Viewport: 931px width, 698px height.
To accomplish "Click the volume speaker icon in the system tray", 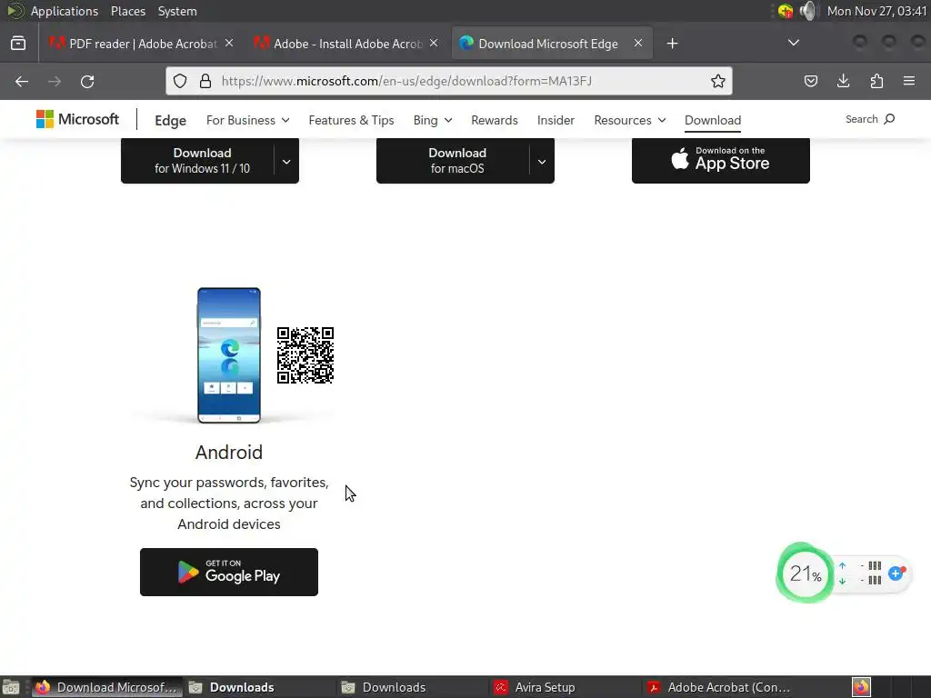I will 807,11.
